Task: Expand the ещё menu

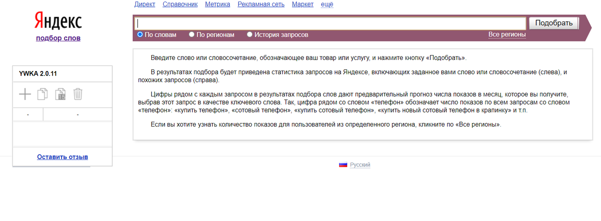Action: [x=327, y=4]
